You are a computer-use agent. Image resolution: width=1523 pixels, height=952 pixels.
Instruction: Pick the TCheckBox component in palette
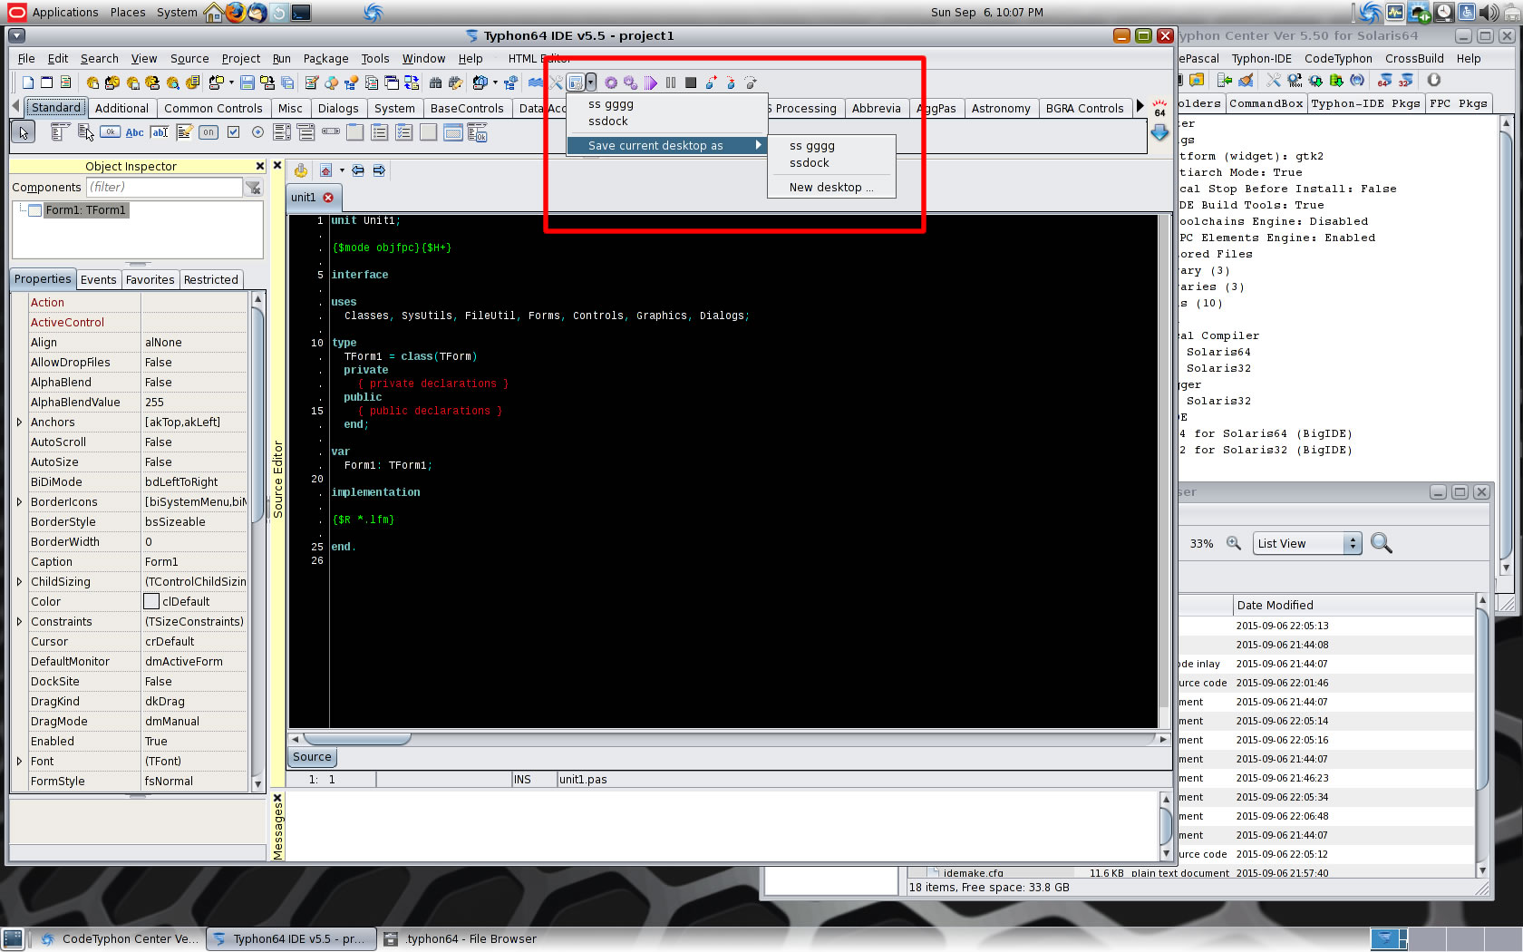(233, 132)
